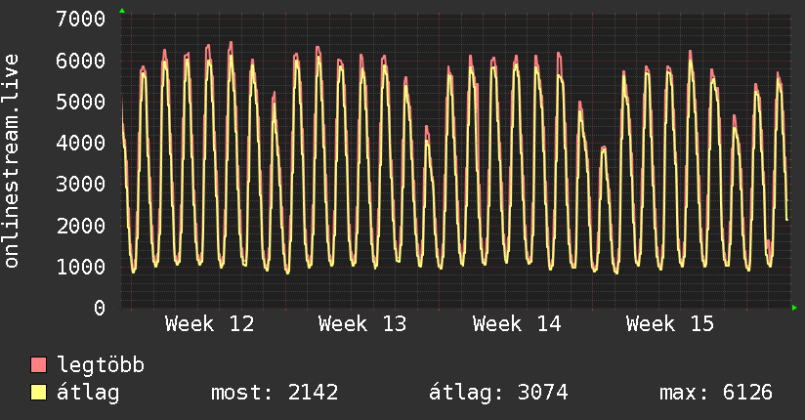Click the Week 12 x-axis label
The height and width of the screenshot is (420, 805).
(x=209, y=324)
